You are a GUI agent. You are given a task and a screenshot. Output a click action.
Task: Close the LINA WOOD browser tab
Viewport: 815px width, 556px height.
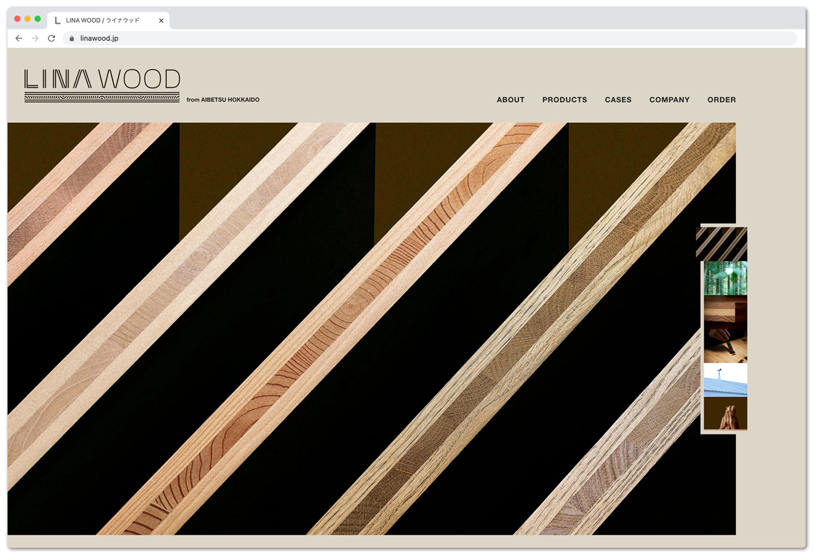(161, 21)
